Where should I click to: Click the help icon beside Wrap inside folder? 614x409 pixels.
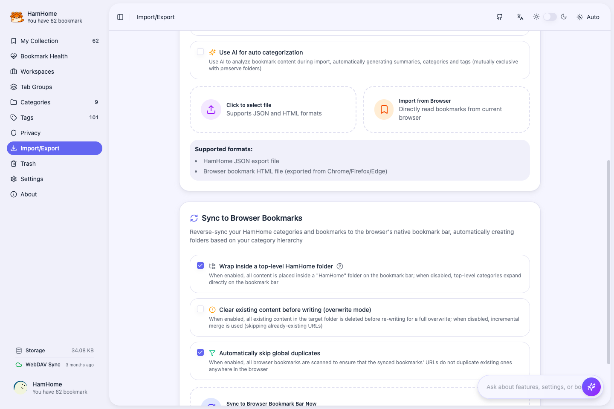(340, 266)
